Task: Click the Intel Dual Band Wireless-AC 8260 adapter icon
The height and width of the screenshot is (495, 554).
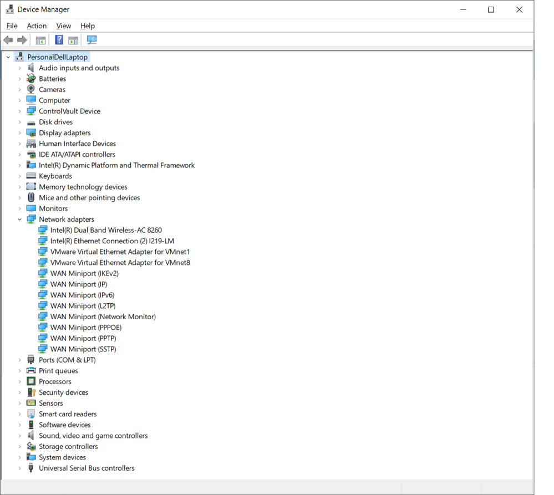Action: 42,230
